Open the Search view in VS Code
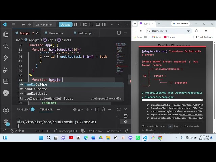216x162 pixels. 6,46
